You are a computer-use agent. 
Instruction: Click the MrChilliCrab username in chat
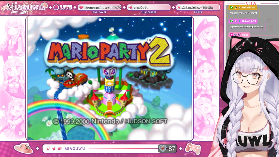(x=248, y=7)
